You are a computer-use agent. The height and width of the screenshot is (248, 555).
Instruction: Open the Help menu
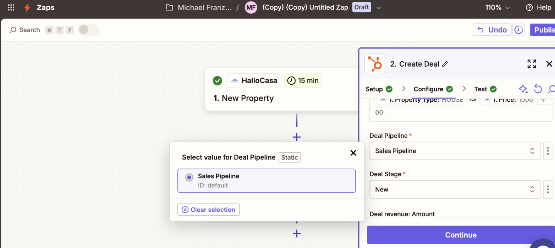(x=539, y=7)
